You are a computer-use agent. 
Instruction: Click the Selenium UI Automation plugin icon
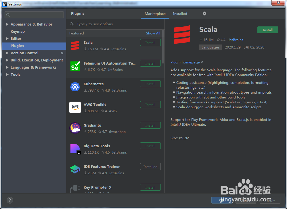tap(75, 66)
